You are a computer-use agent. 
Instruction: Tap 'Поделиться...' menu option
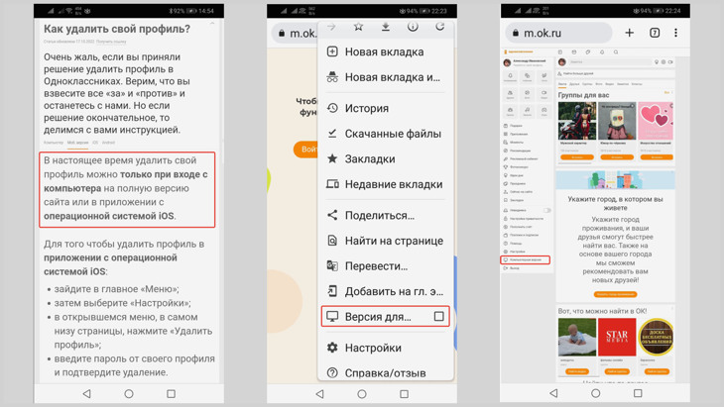pyautogui.click(x=379, y=215)
